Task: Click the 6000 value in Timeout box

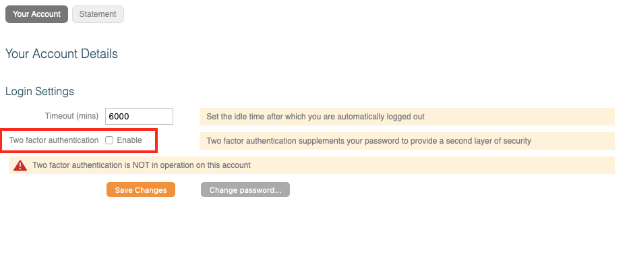Action: pos(119,117)
